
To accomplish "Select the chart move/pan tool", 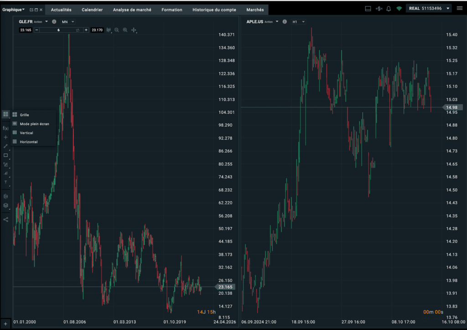I will [x=134, y=30].
